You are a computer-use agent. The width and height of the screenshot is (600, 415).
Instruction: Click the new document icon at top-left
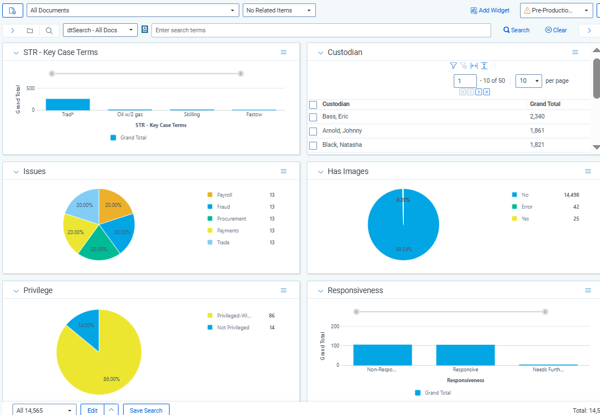12,10
